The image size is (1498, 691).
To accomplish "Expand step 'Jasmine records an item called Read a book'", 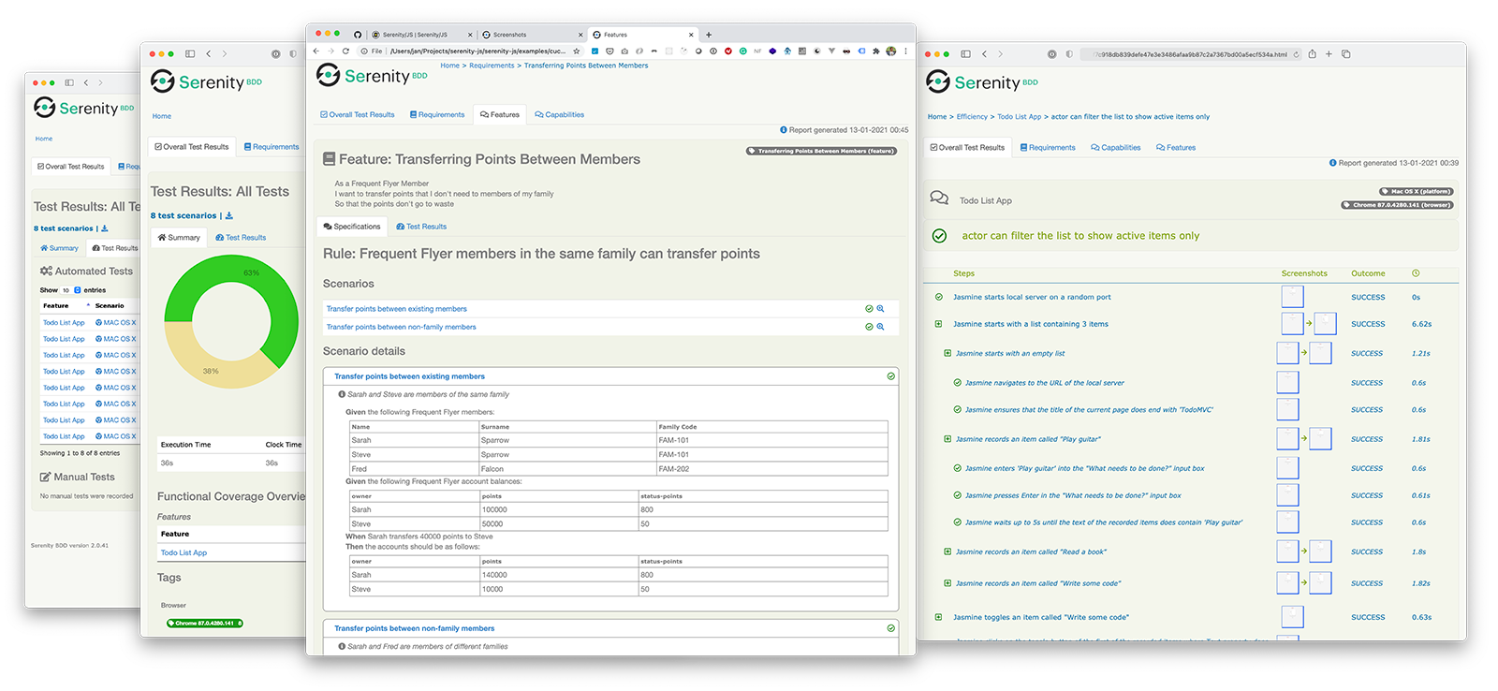I will [947, 552].
